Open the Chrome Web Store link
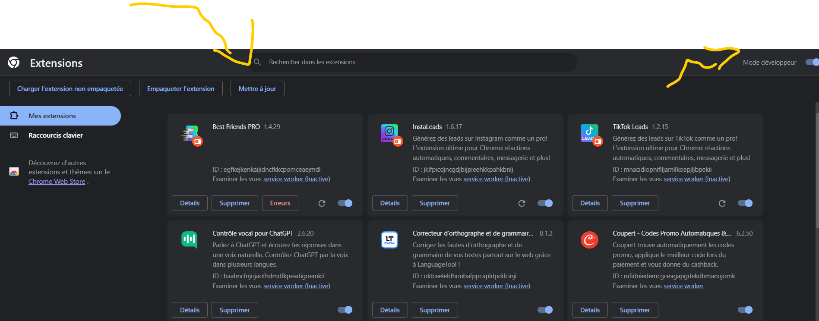 [57, 182]
